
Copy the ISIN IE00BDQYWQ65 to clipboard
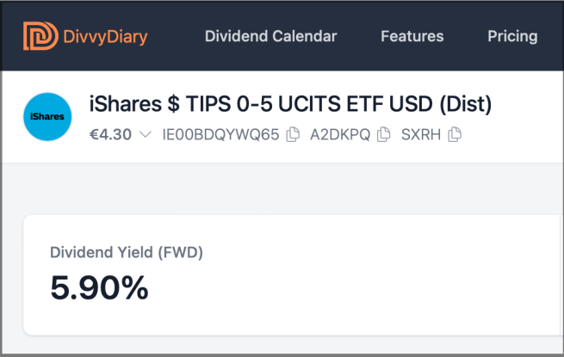pos(293,134)
